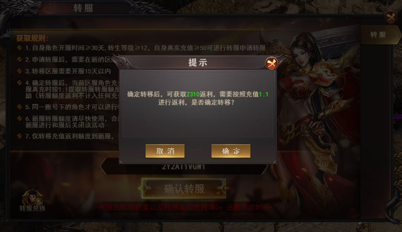Click the 转服 window title header

coord(83,8)
